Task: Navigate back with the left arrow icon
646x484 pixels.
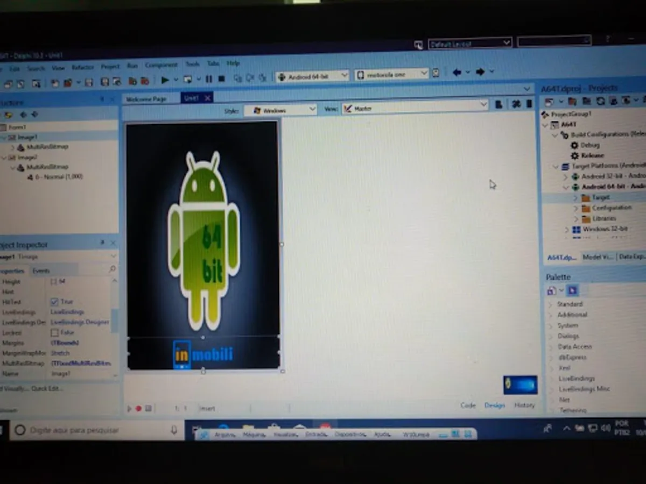Action: 457,72
